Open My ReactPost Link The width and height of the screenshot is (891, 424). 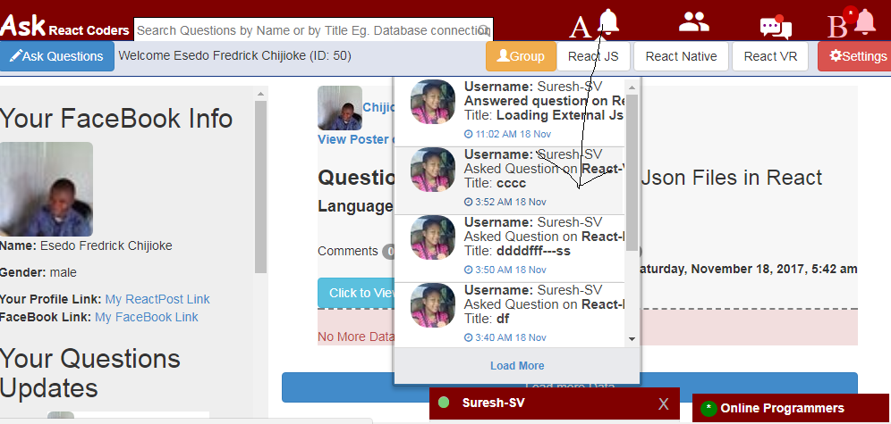coord(157,299)
